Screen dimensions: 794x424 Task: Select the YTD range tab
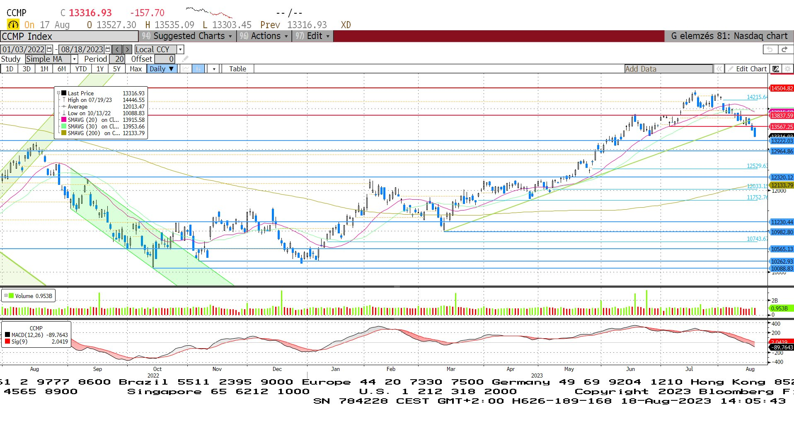pos(81,69)
